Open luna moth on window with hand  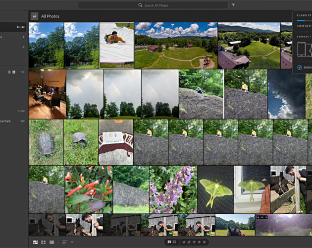(x=252, y=189)
